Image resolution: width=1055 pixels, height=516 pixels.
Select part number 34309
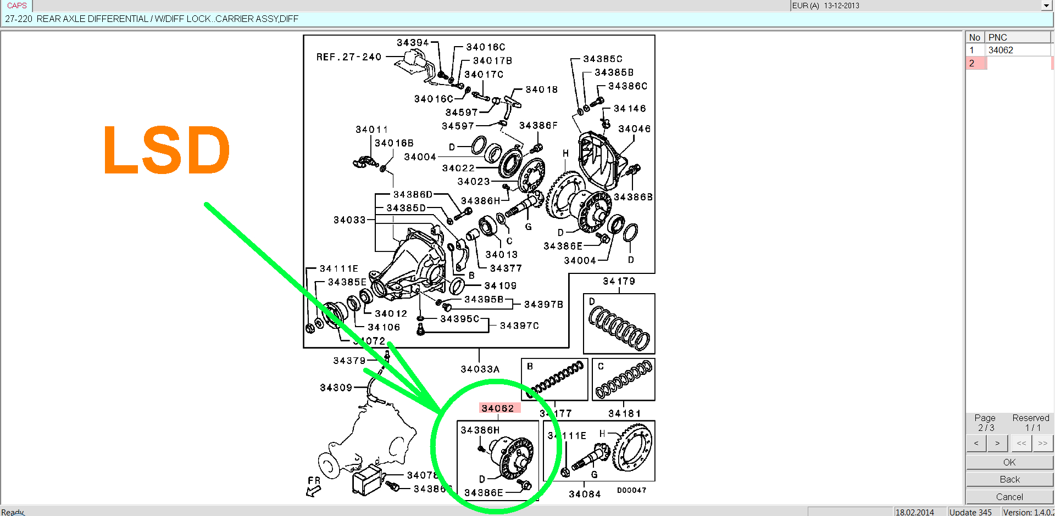point(336,388)
